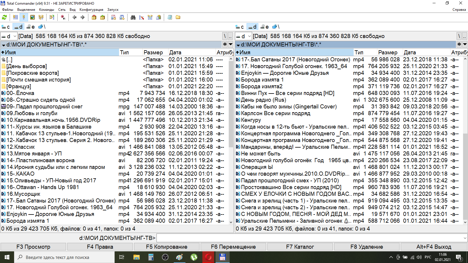Open right panel favorites star button

pyautogui.click(x=459, y=44)
